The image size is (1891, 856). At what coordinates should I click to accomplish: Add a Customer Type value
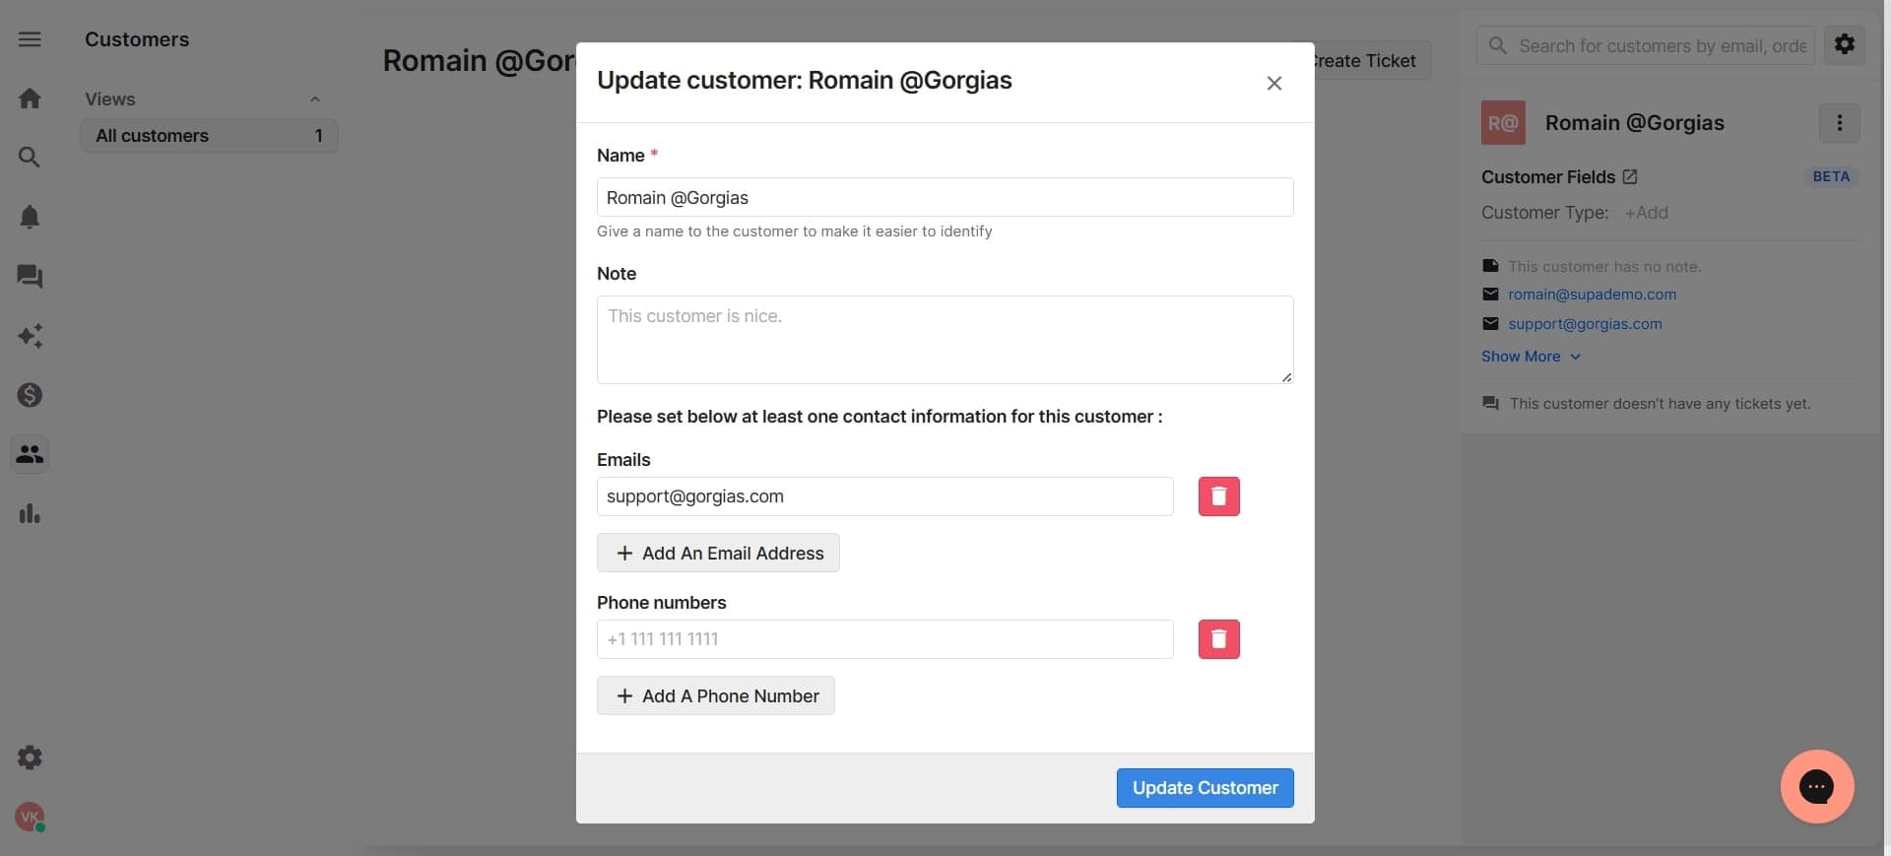click(x=1646, y=213)
